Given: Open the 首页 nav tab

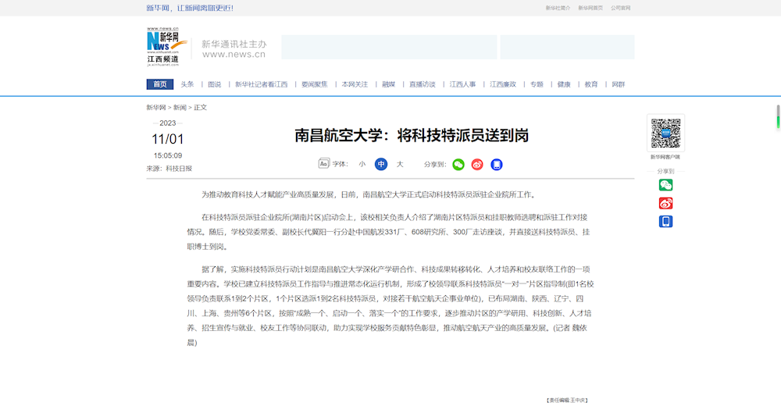Looking at the screenshot, I should pos(160,84).
